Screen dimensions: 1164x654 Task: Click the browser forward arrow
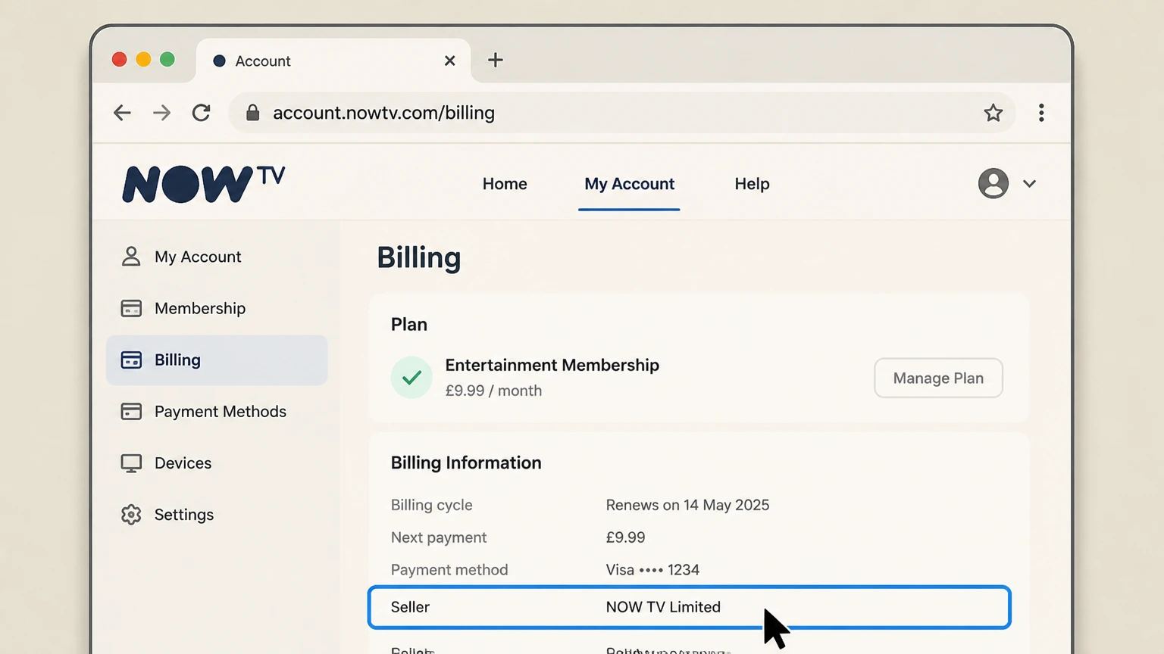point(161,113)
